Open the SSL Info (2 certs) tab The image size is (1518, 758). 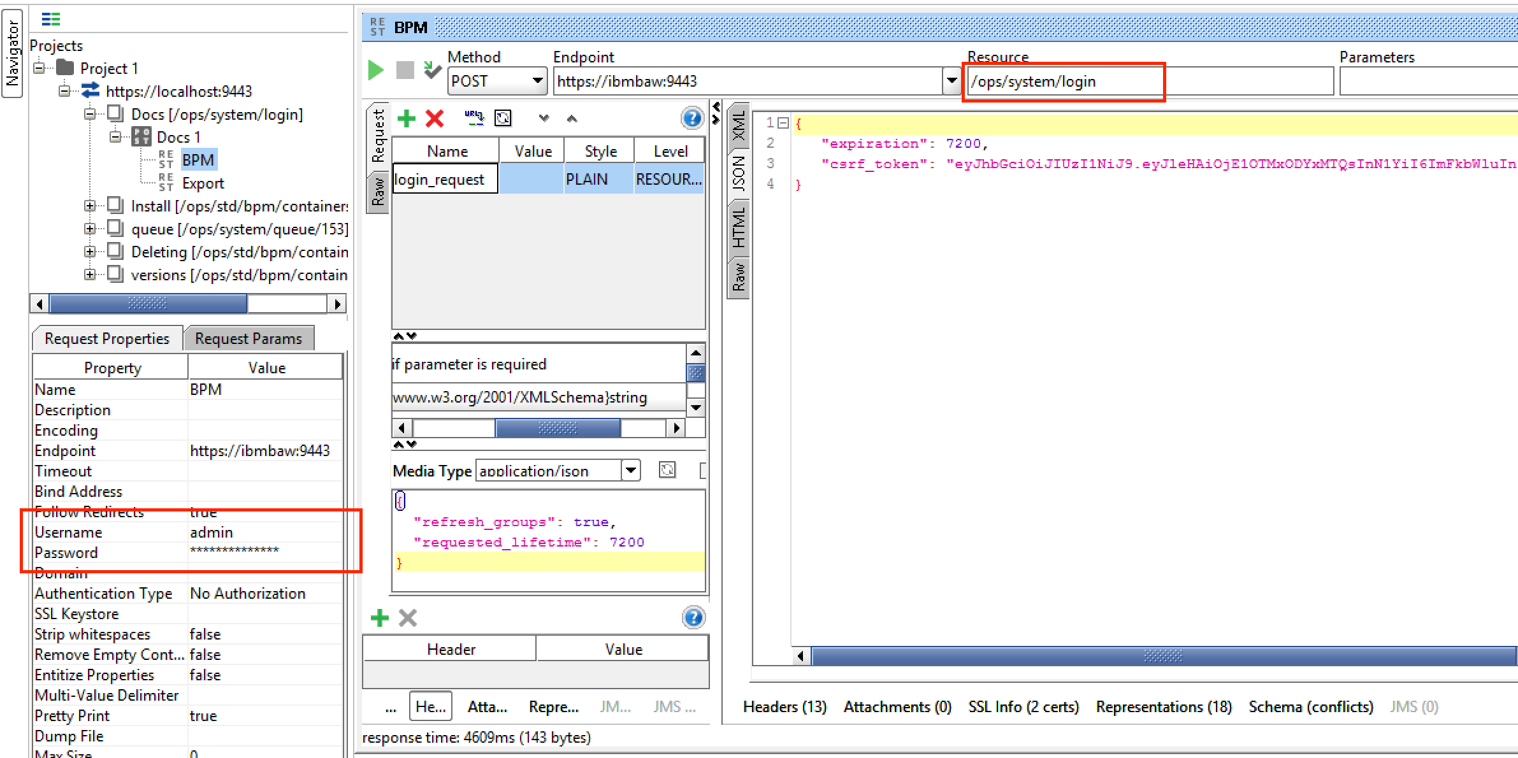pos(1023,706)
